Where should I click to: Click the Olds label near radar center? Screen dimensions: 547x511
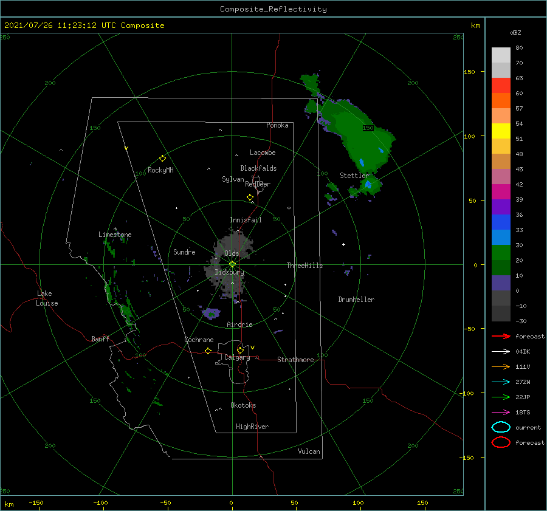(232, 253)
